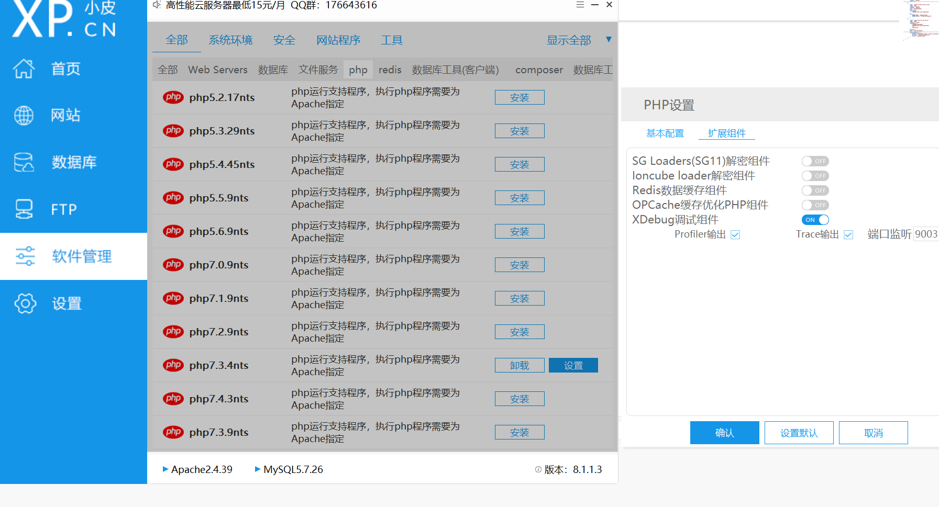Open the settings gear icon
The height and width of the screenshot is (507, 939).
(25, 303)
